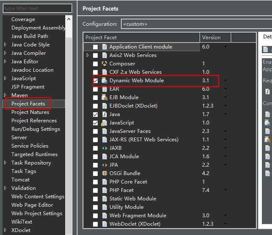Screen dimensions: 272x235
Task: Click the JAX-RS facet icon
Action: click(104, 140)
